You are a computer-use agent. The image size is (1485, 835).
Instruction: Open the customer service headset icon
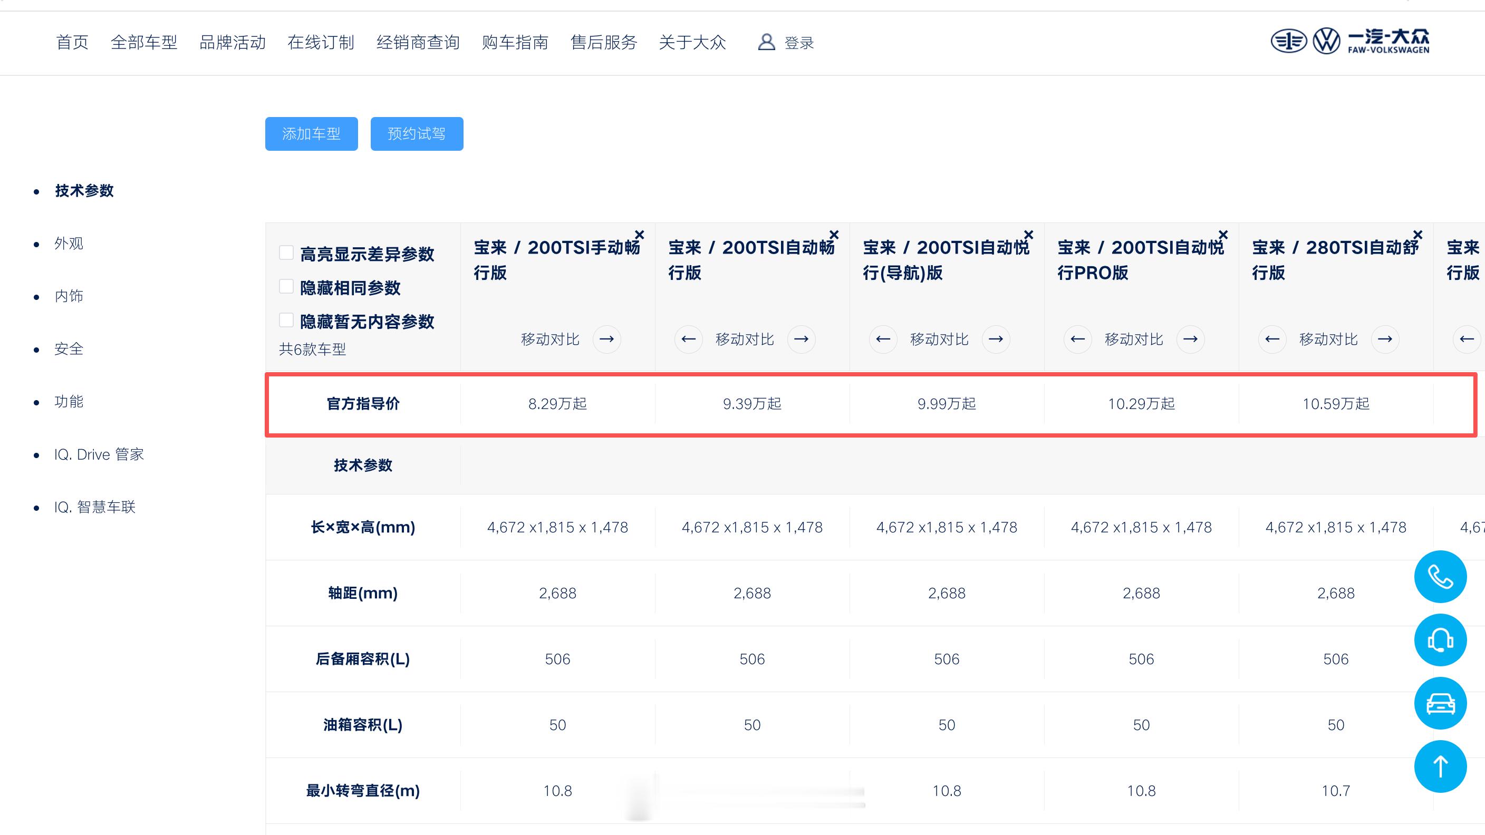point(1440,640)
